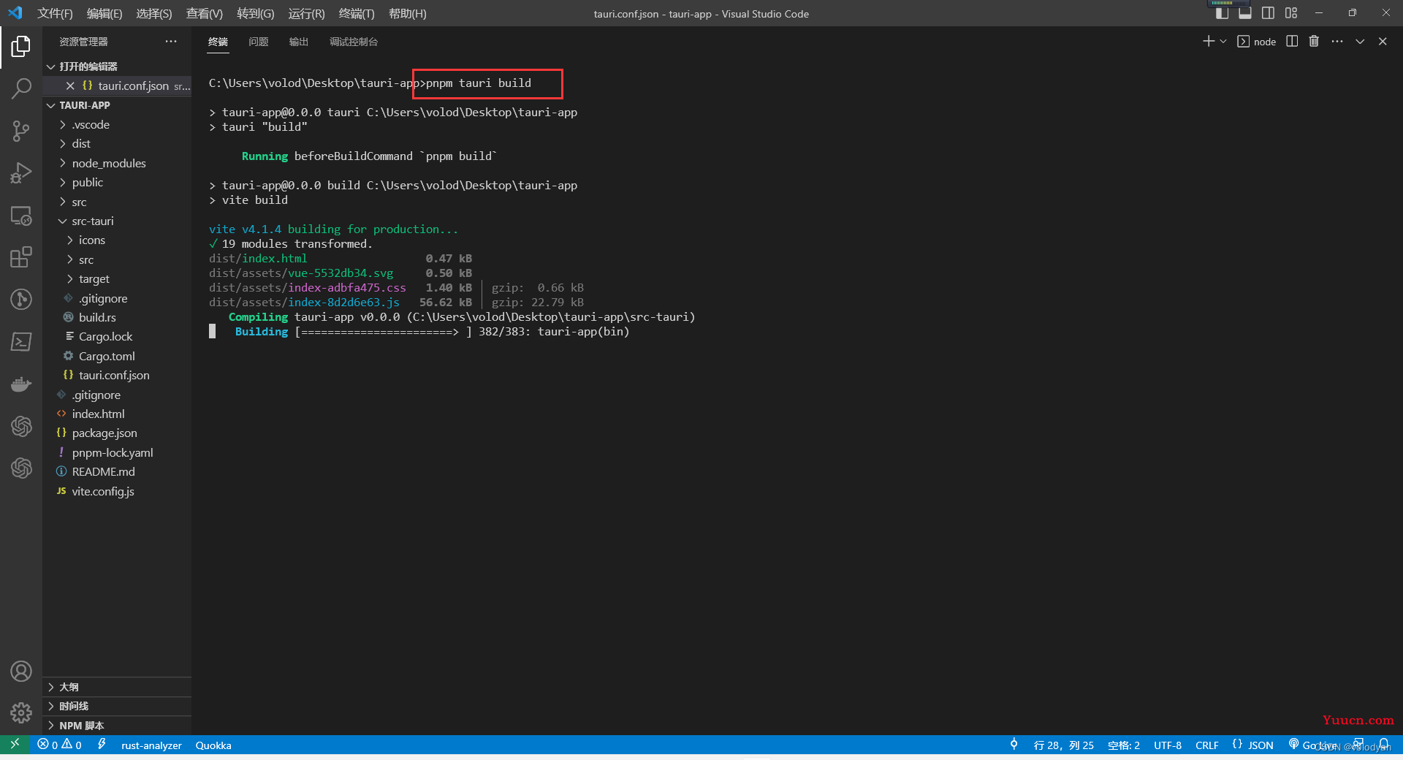Create a new terminal with plus icon

pyautogui.click(x=1209, y=42)
